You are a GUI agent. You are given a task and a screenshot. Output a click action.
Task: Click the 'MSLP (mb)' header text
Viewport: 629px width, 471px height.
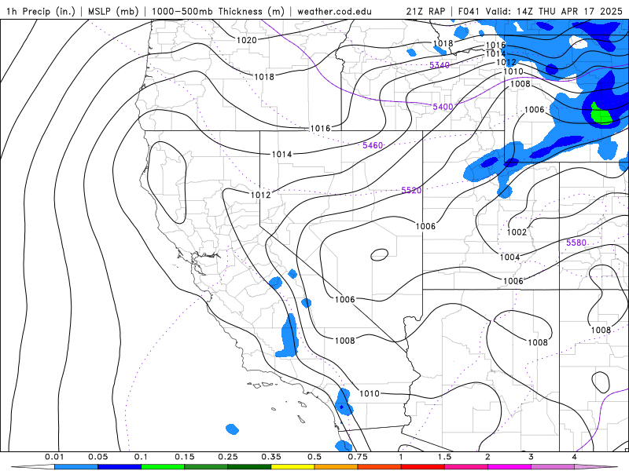(113, 11)
